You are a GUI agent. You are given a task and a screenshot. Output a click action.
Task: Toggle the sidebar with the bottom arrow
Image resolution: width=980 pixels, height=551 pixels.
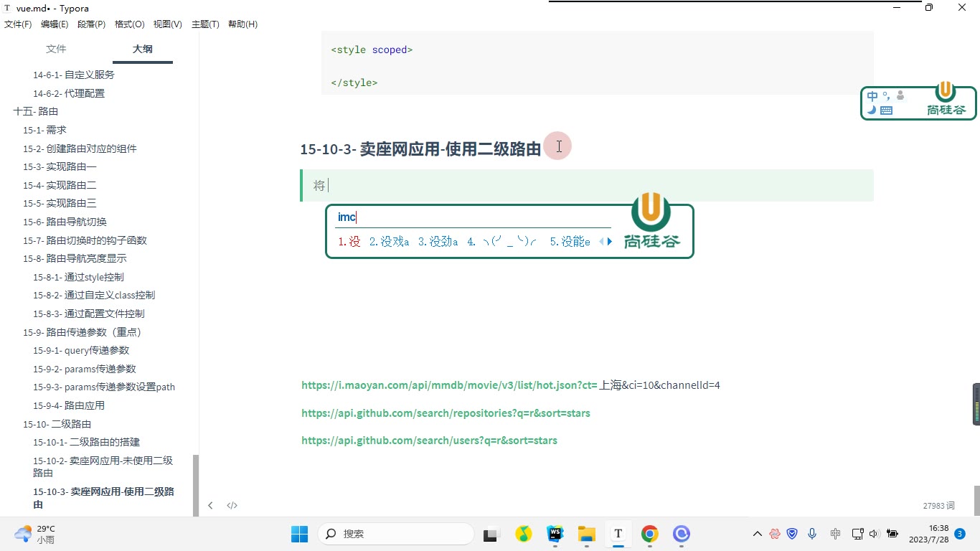pos(210,506)
